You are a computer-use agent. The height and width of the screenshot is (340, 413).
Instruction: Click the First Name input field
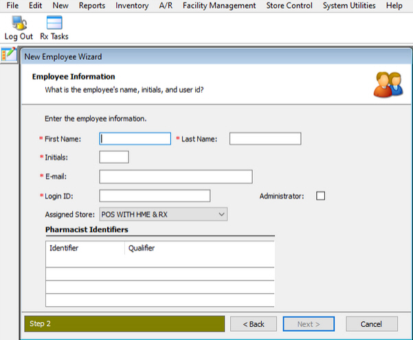tap(135, 139)
